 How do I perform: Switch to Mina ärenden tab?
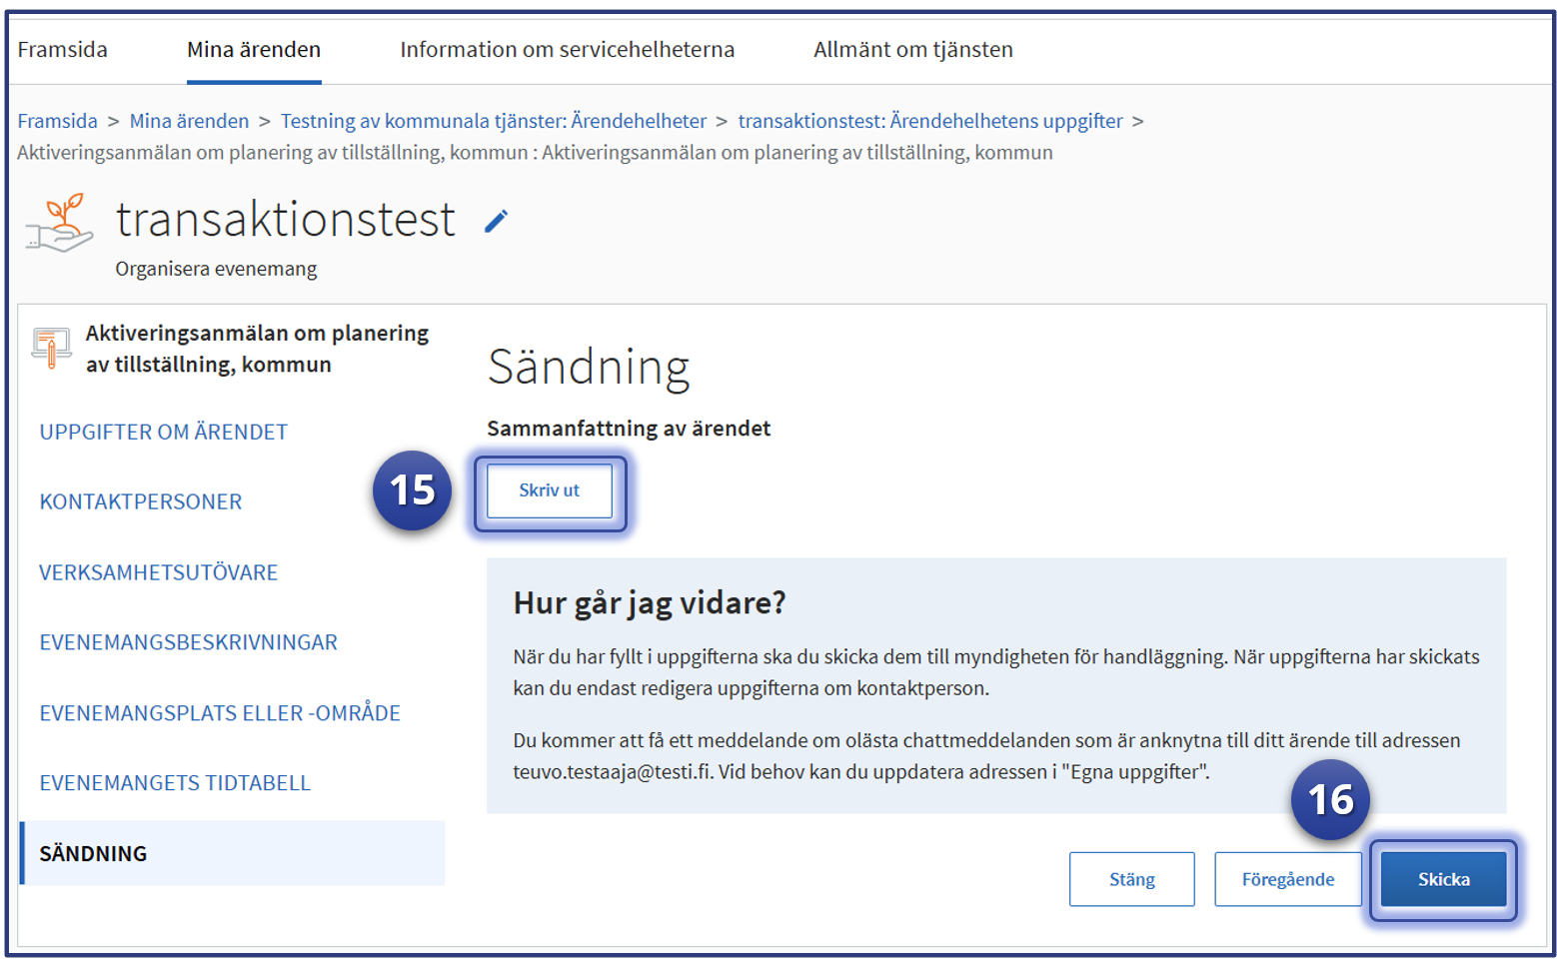coord(254,50)
